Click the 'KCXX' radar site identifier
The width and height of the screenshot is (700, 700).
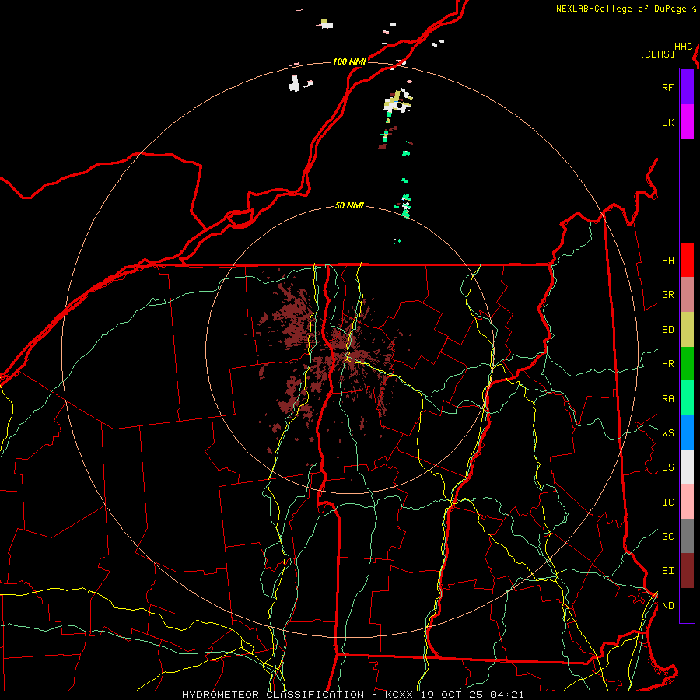point(399,695)
